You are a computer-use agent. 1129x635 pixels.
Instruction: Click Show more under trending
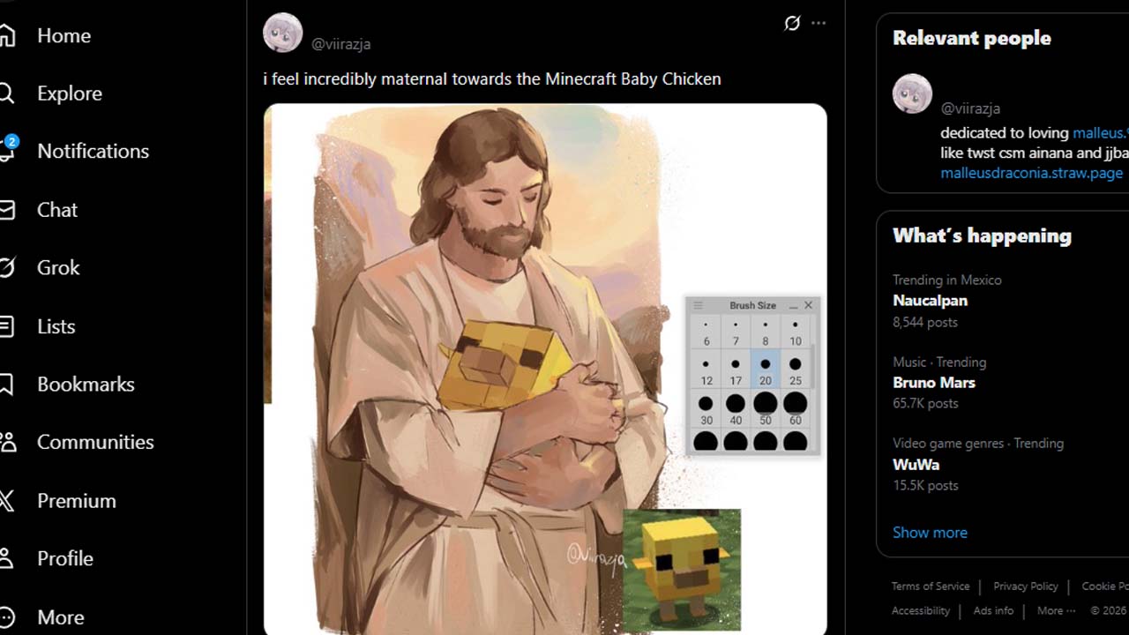click(930, 533)
